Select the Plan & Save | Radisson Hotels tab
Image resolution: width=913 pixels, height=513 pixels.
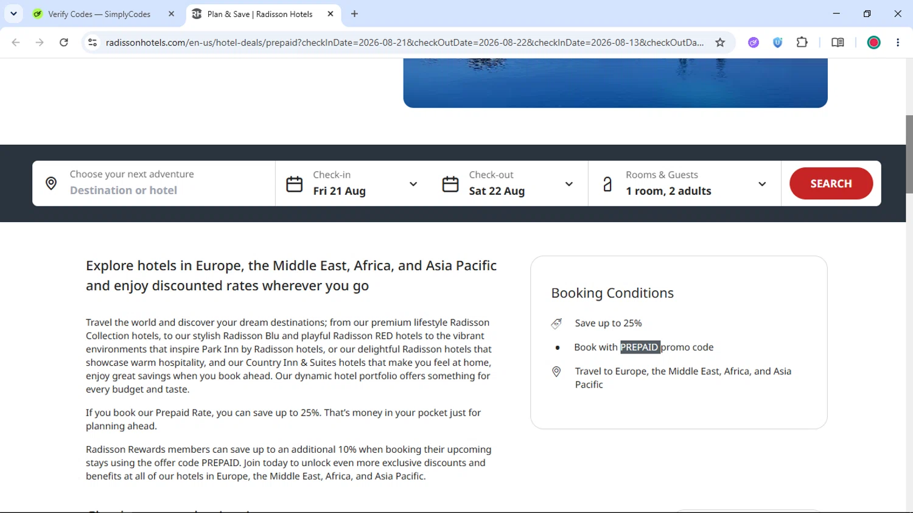(x=259, y=14)
